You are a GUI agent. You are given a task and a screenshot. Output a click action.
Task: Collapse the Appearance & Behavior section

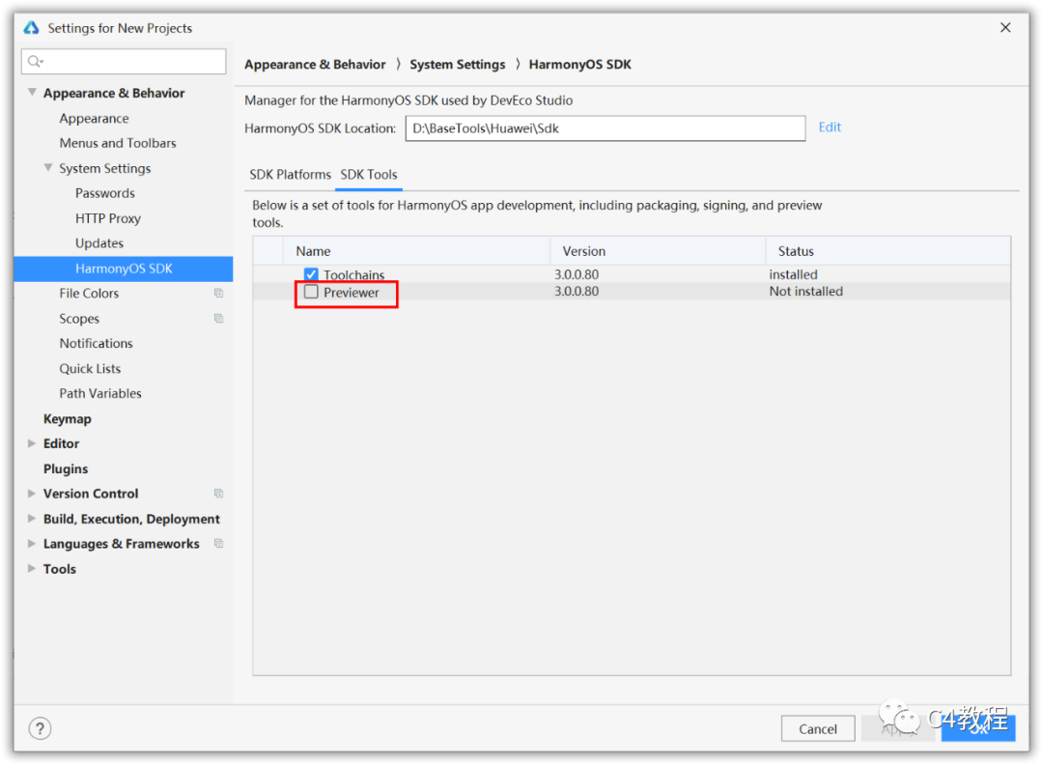click(x=31, y=93)
